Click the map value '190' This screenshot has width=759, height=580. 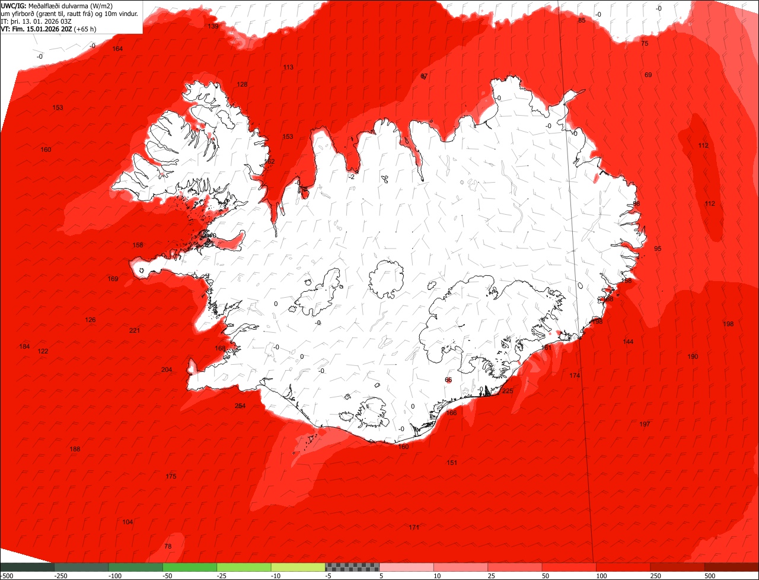693,356
